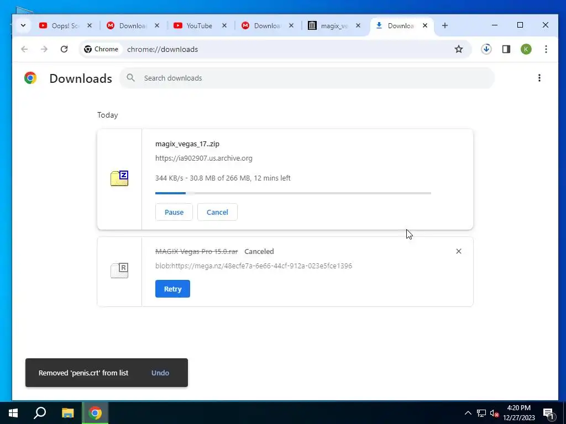Click the magix_vegas_17..zip file name
Screen dimensions: 566x424
[x=187, y=144]
